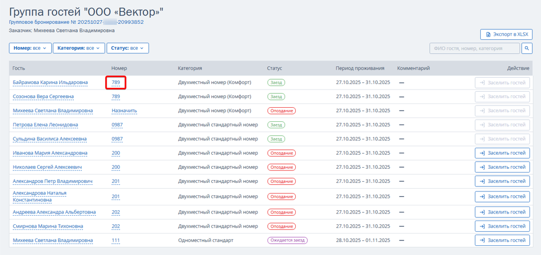Click the Ожидается заезд status badge
The height and width of the screenshot is (255, 541).
point(288,240)
